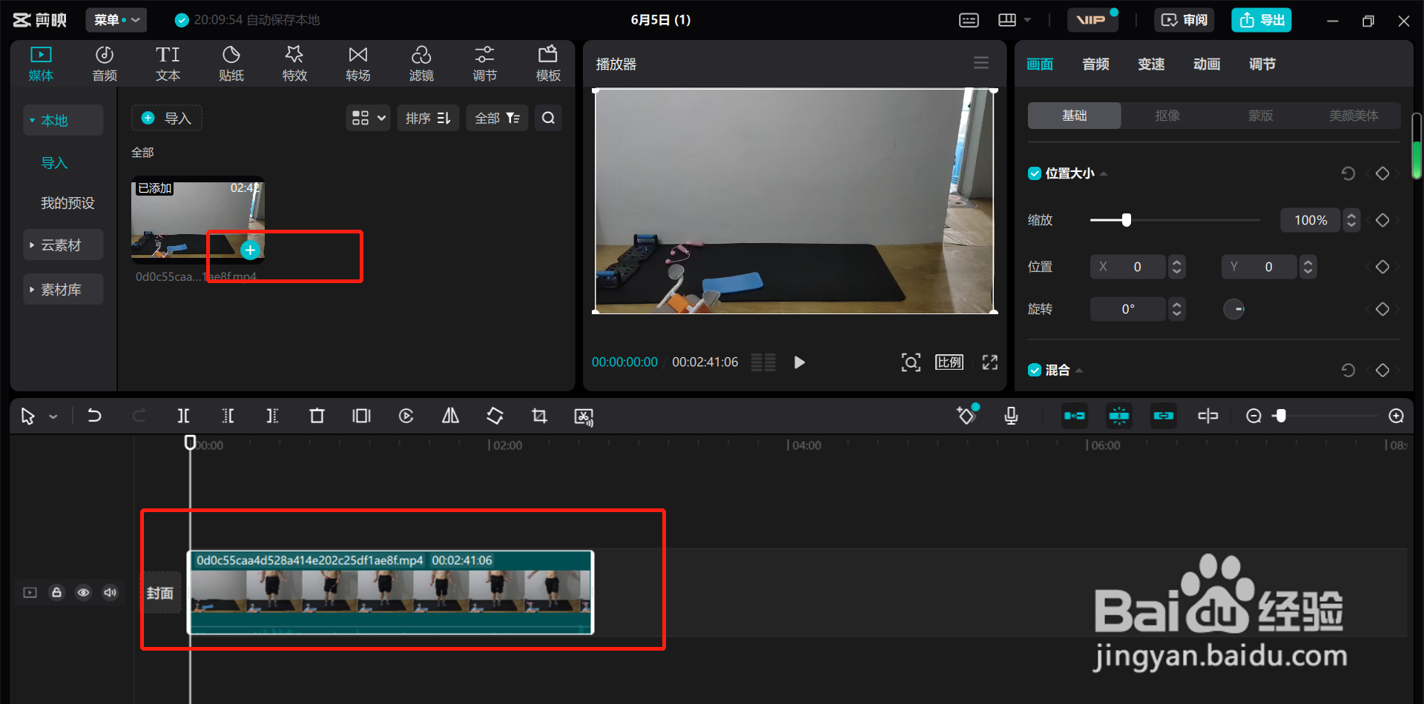Open the selection tool dropdown arrow
1424x704 pixels.
point(53,417)
